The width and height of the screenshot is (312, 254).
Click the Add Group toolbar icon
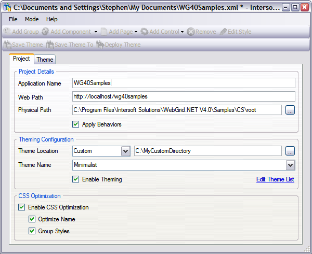pyautogui.click(x=7, y=32)
